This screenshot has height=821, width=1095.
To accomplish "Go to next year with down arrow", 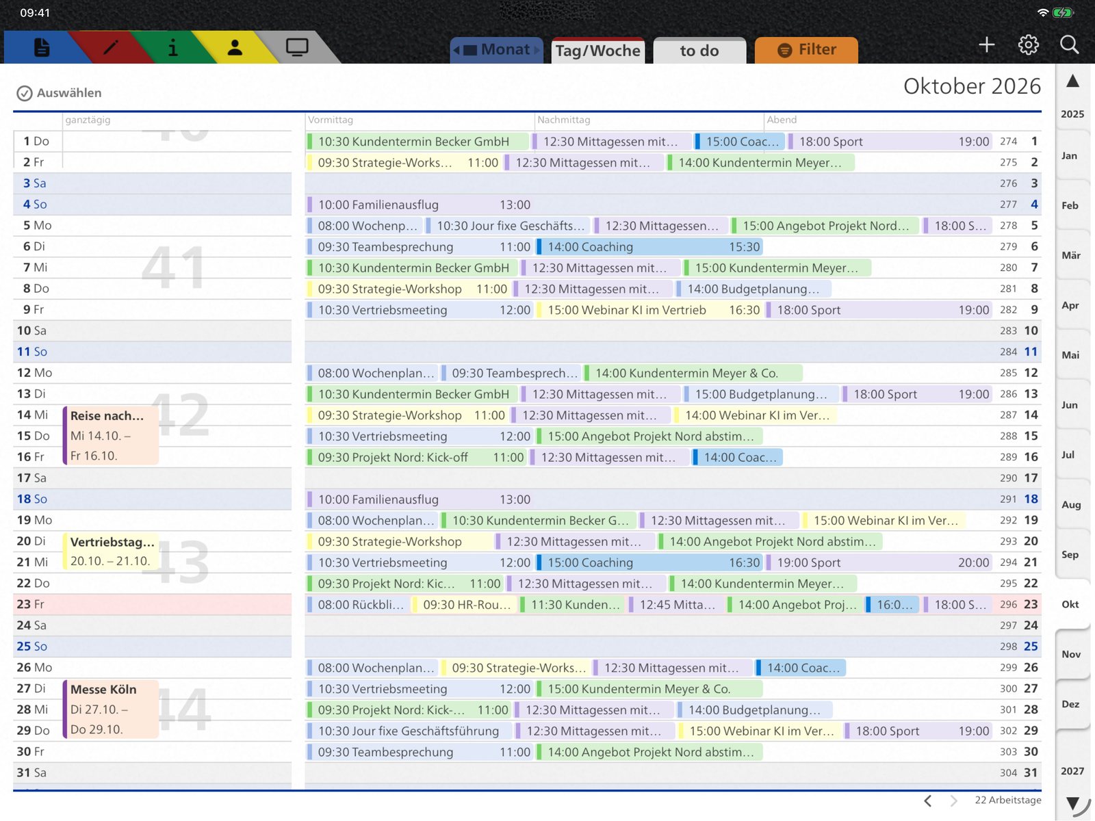I will point(1072,803).
